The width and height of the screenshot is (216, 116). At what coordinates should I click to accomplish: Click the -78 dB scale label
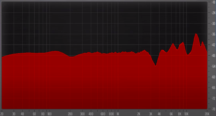click(x=213, y=109)
